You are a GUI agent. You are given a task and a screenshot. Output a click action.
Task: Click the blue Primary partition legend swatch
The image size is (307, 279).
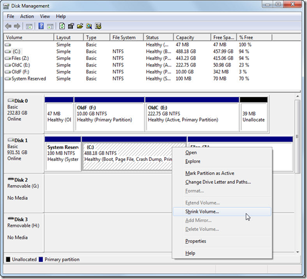click(41, 260)
